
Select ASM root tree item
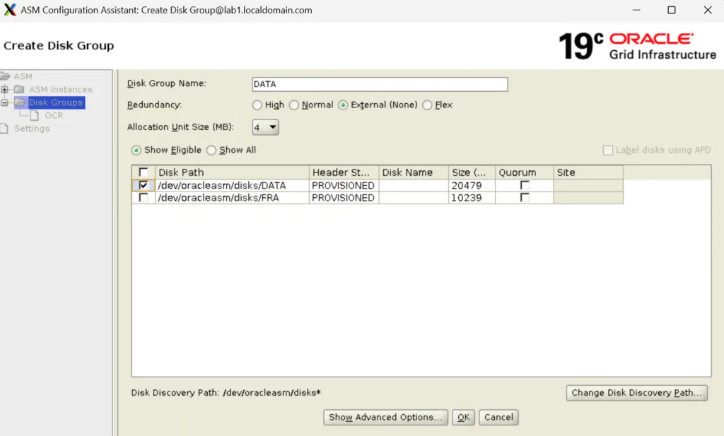coord(23,76)
